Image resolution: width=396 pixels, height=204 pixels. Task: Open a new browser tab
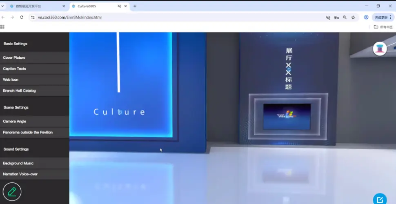pyautogui.click(x=135, y=6)
